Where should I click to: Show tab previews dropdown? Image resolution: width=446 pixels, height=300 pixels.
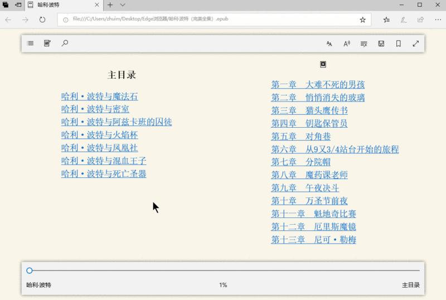[123, 5]
